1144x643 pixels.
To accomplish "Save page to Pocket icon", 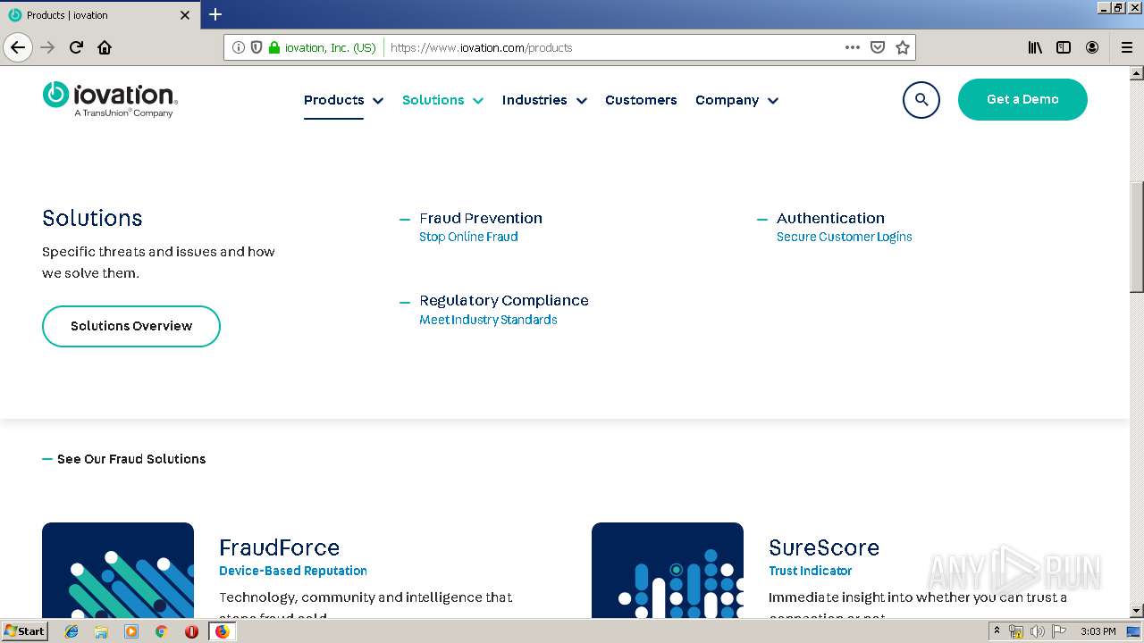I will coord(878,47).
